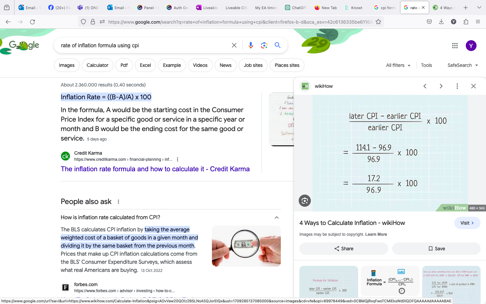
Task: Click the Lens icon on wikiHow image
Action: click(x=304, y=201)
